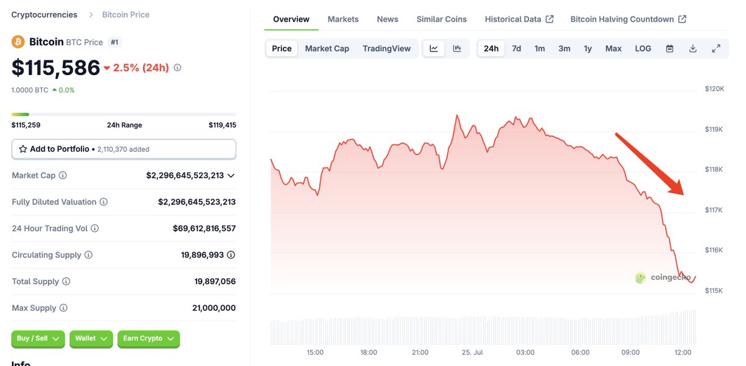Open the calendar date range picker

(x=670, y=48)
